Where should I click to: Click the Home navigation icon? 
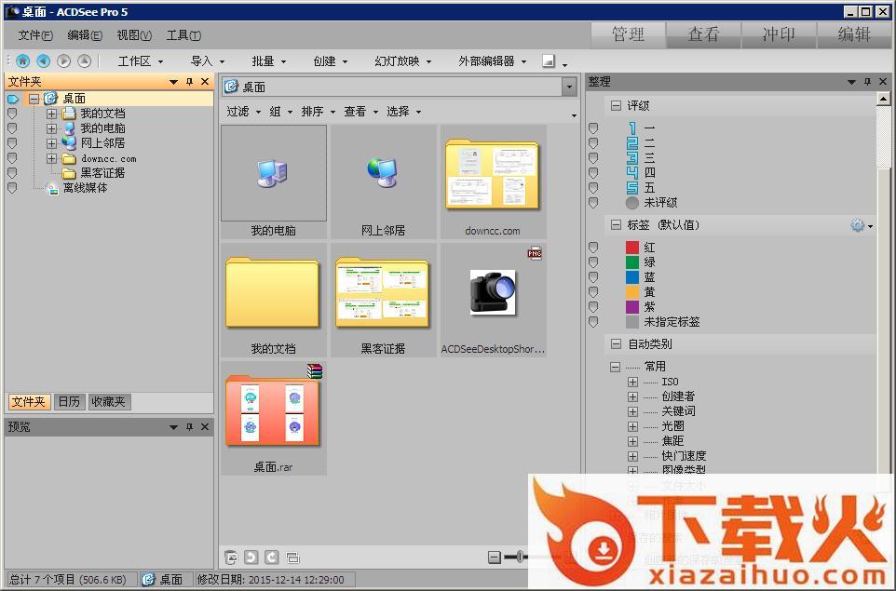click(x=23, y=60)
